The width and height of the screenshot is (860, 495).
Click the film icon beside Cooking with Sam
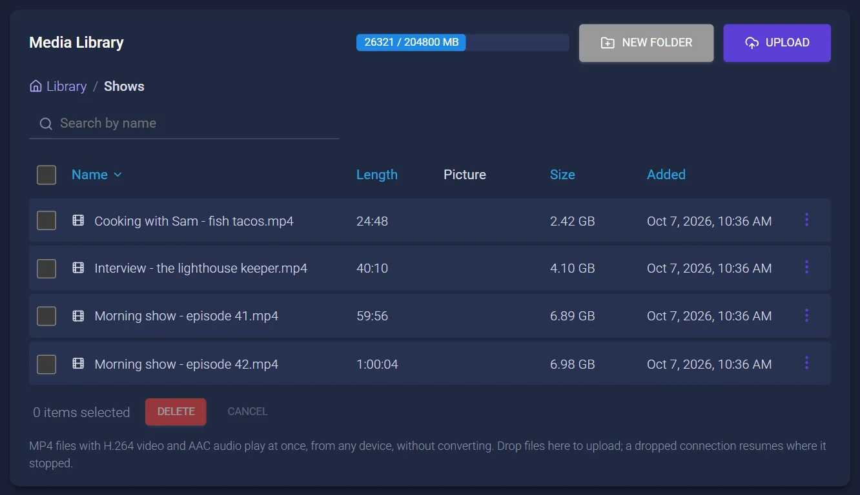tap(78, 220)
